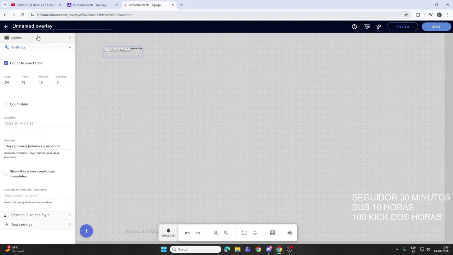Edit the Hours field value
Viewport: 453px width, 255px height.
click(28, 83)
